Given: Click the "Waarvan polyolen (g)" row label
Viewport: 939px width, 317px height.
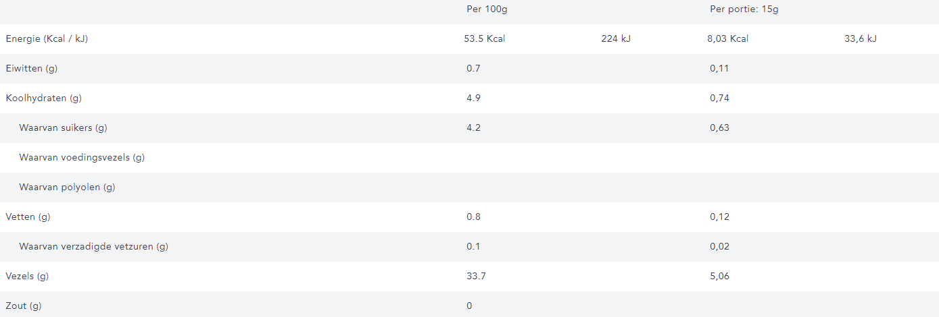Looking at the screenshot, I should [67, 187].
